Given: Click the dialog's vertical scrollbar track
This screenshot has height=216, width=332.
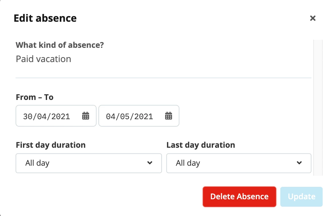Looking at the screenshot, I should click(x=318, y=108).
